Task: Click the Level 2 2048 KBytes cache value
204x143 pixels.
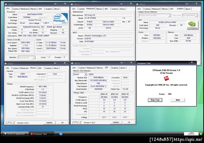Action: (x=51, y=48)
